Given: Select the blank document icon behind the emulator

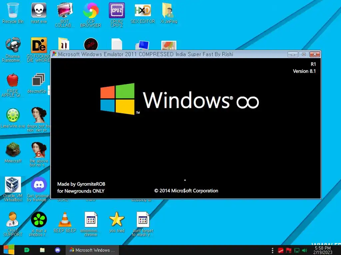Looking at the screenshot, I should tap(117, 44).
